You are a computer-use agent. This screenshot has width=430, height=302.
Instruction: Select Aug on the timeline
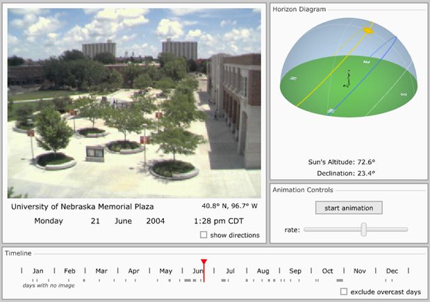[263, 271]
